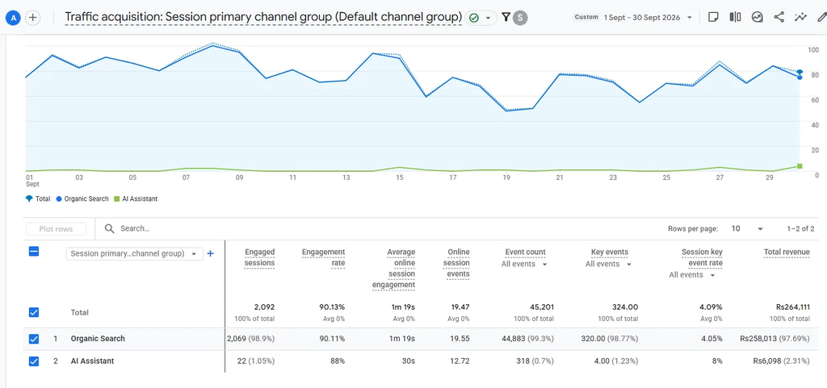Open the Rows per page dropdown

[747, 228]
